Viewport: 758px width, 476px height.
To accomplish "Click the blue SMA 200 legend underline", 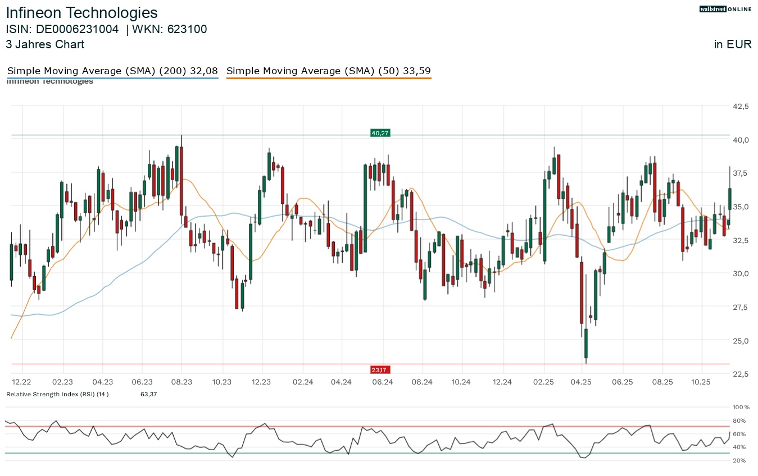I will pyautogui.click(x=112, y=79).
